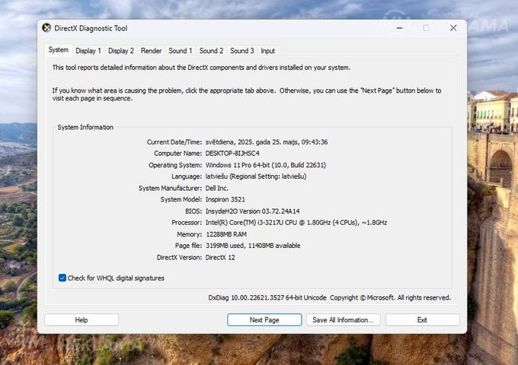Click the System Information group label
The image size is (518, 365).
pyautogui.click(x=85, y=127)
